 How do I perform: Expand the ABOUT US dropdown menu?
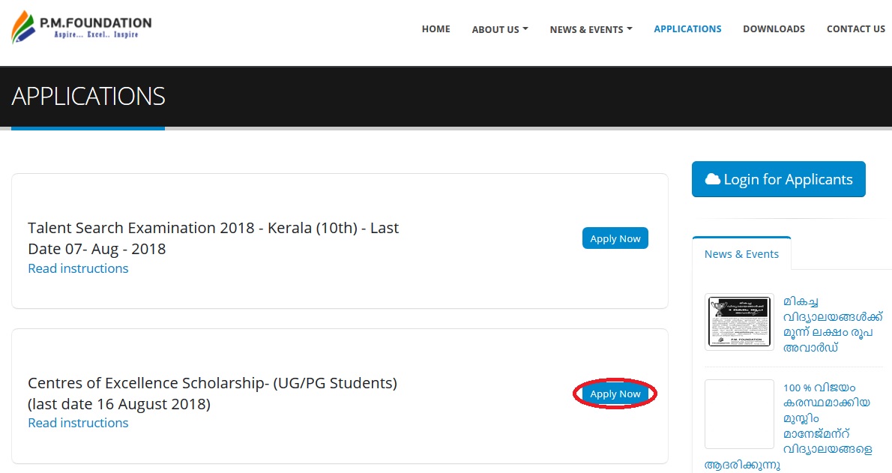[499, 29]
